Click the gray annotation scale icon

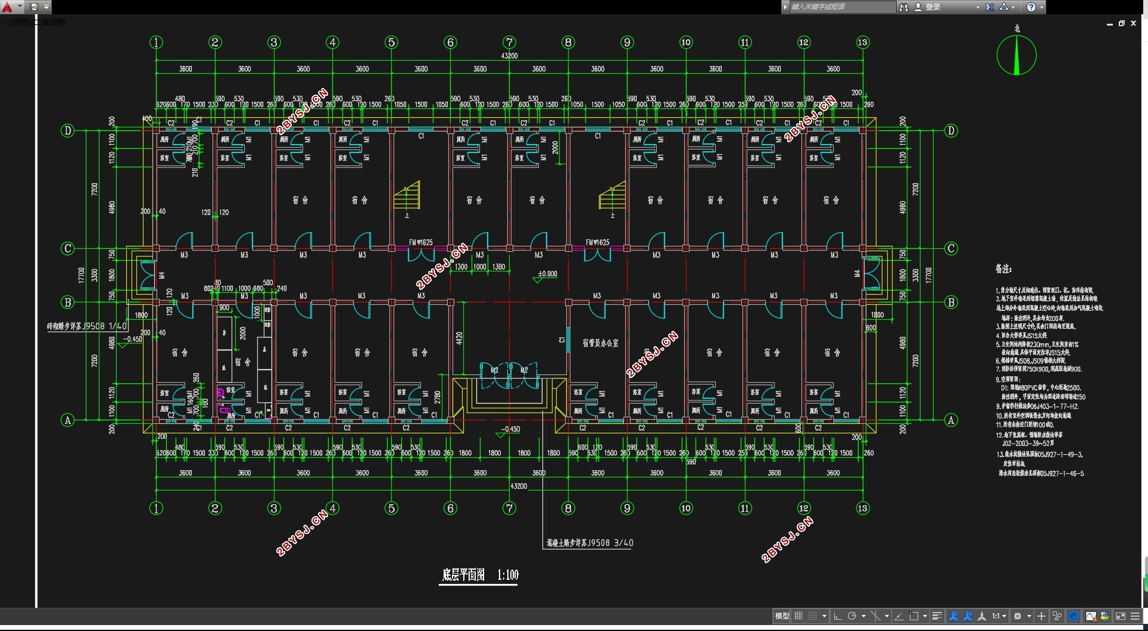point(982,616)
